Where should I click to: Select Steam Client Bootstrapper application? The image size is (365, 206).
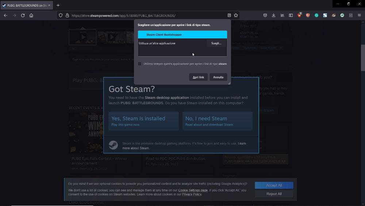pos(182,34)
